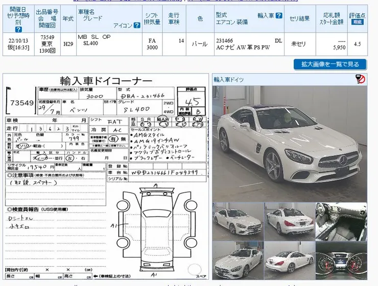Click FA shift type text
Viewport: 378px width, 286px height.
click(152, 40)
